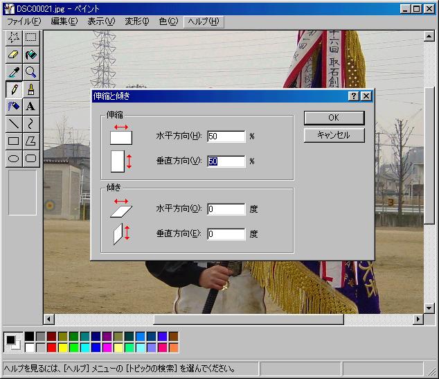Click the foreground/background color indicator

click(13, 342)
